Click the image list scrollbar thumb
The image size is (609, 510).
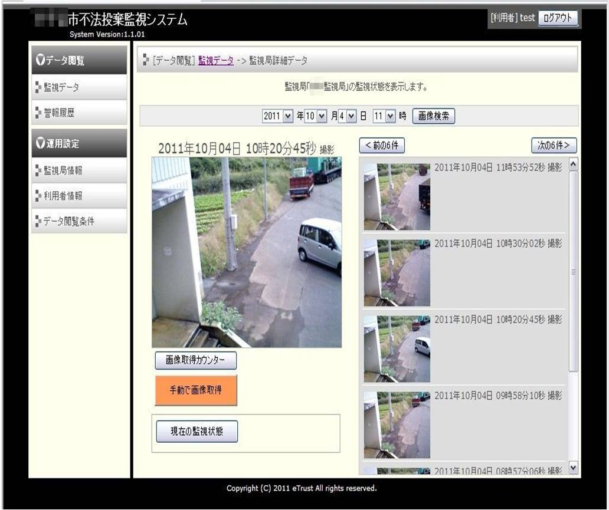573,271
